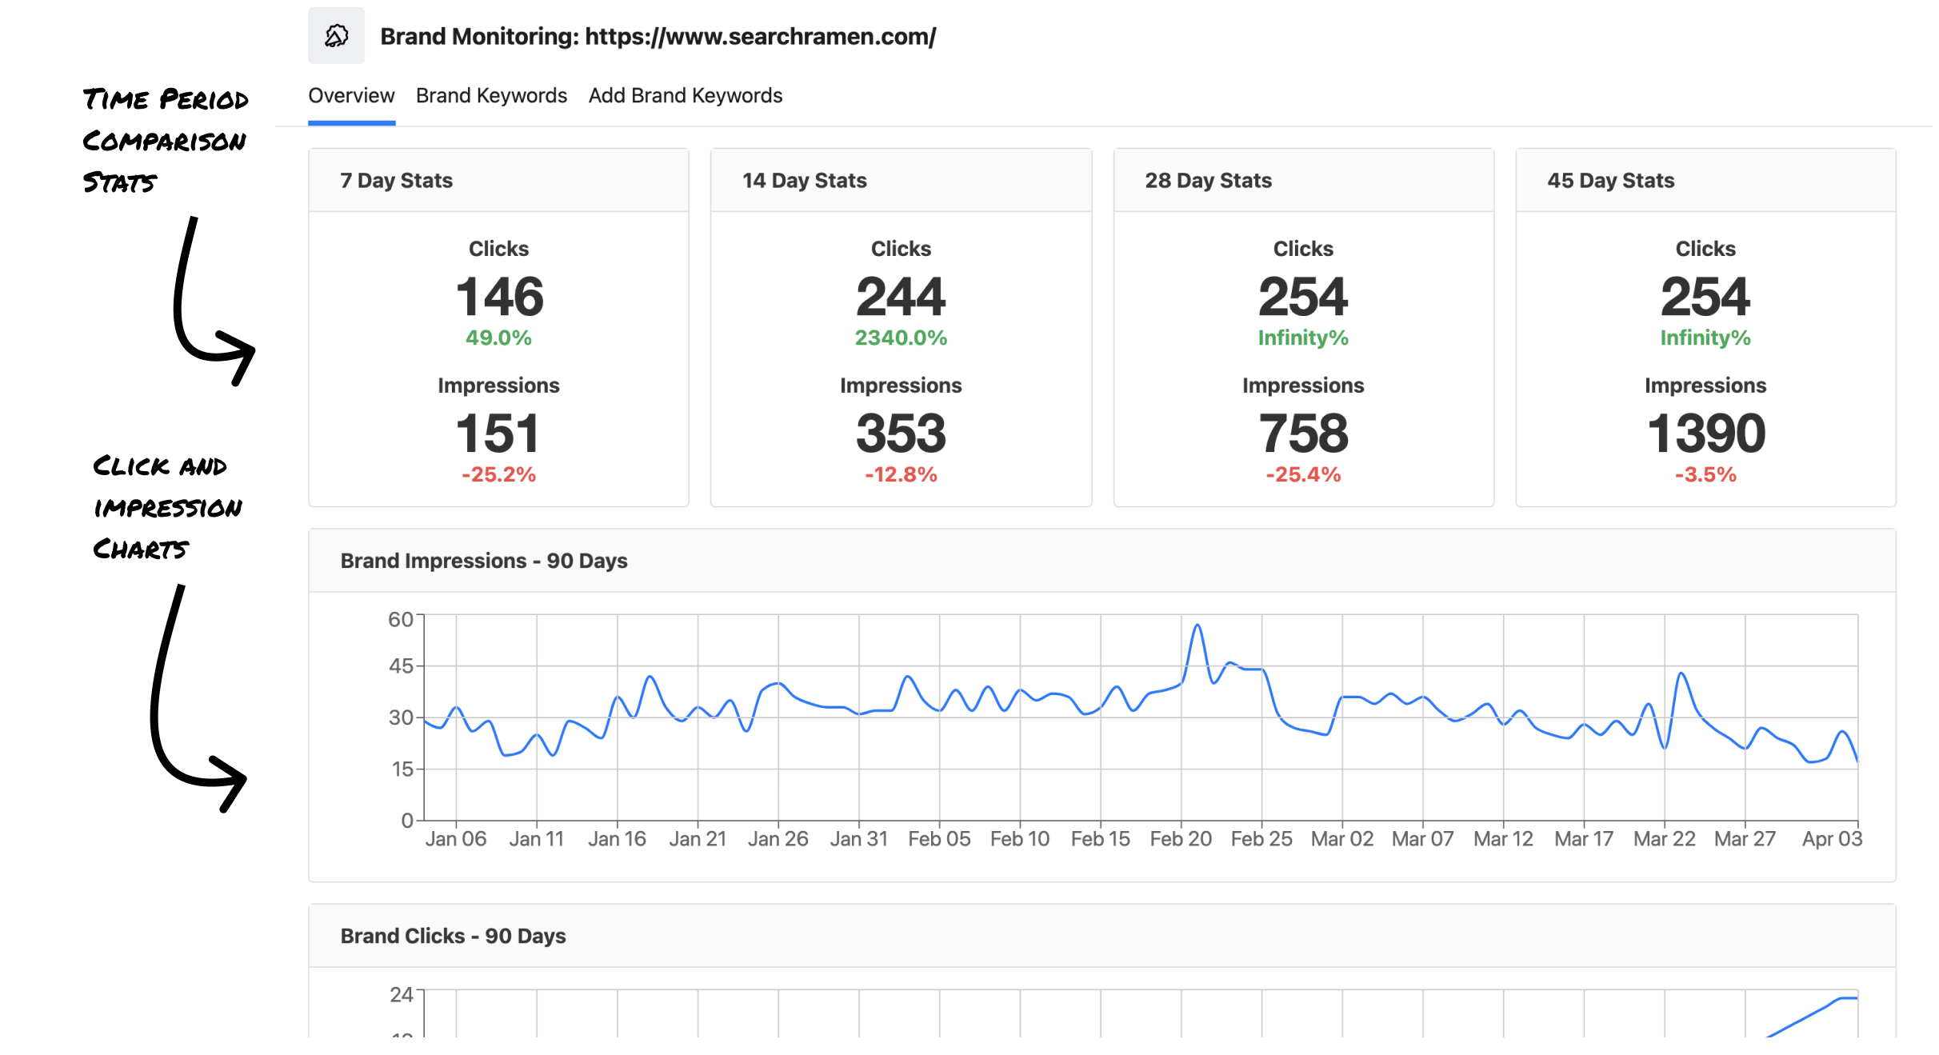Click the 14 Day Stats card header
Screen dimensions: 1939x1055
[804, 181]
